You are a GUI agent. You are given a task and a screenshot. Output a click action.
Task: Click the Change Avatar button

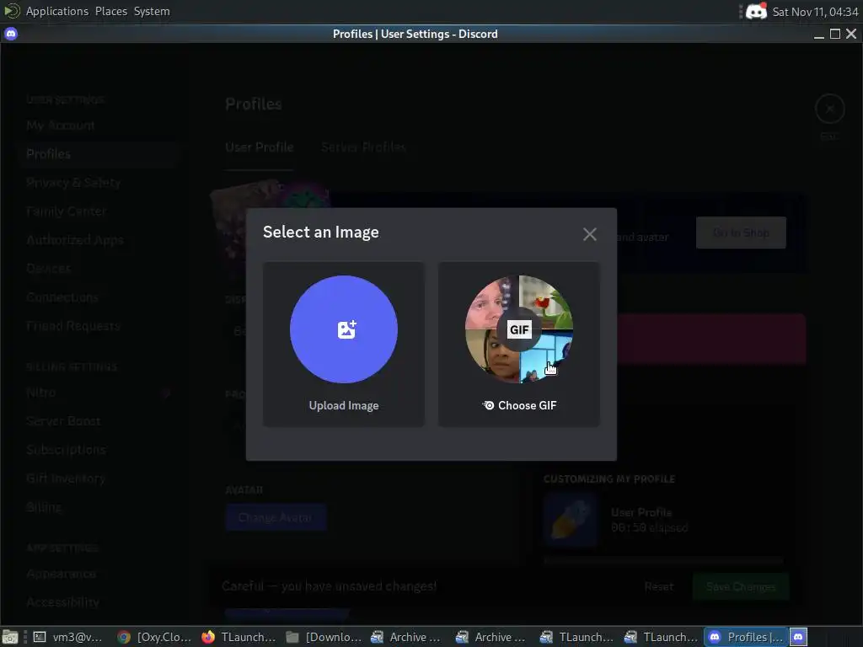click(276, 518)
